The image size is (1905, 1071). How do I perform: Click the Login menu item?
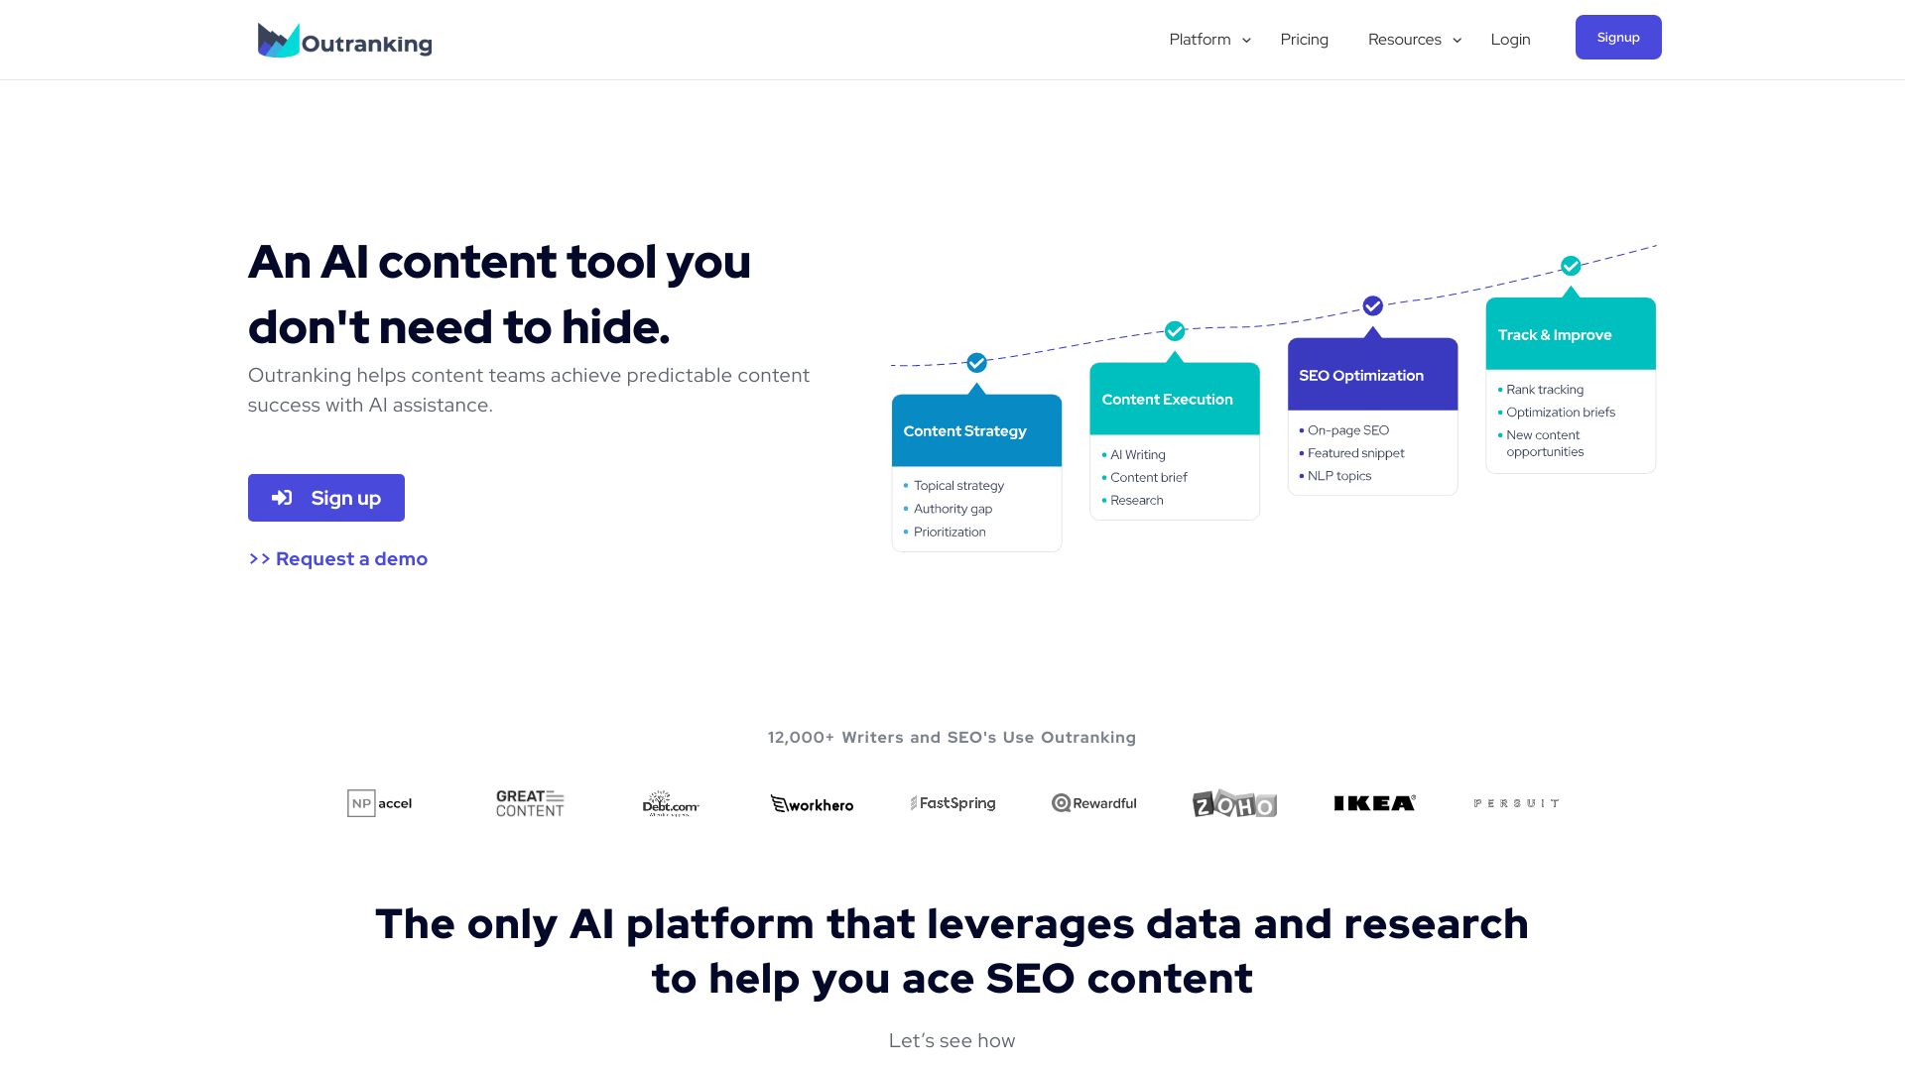click(x=1511, y=40)
